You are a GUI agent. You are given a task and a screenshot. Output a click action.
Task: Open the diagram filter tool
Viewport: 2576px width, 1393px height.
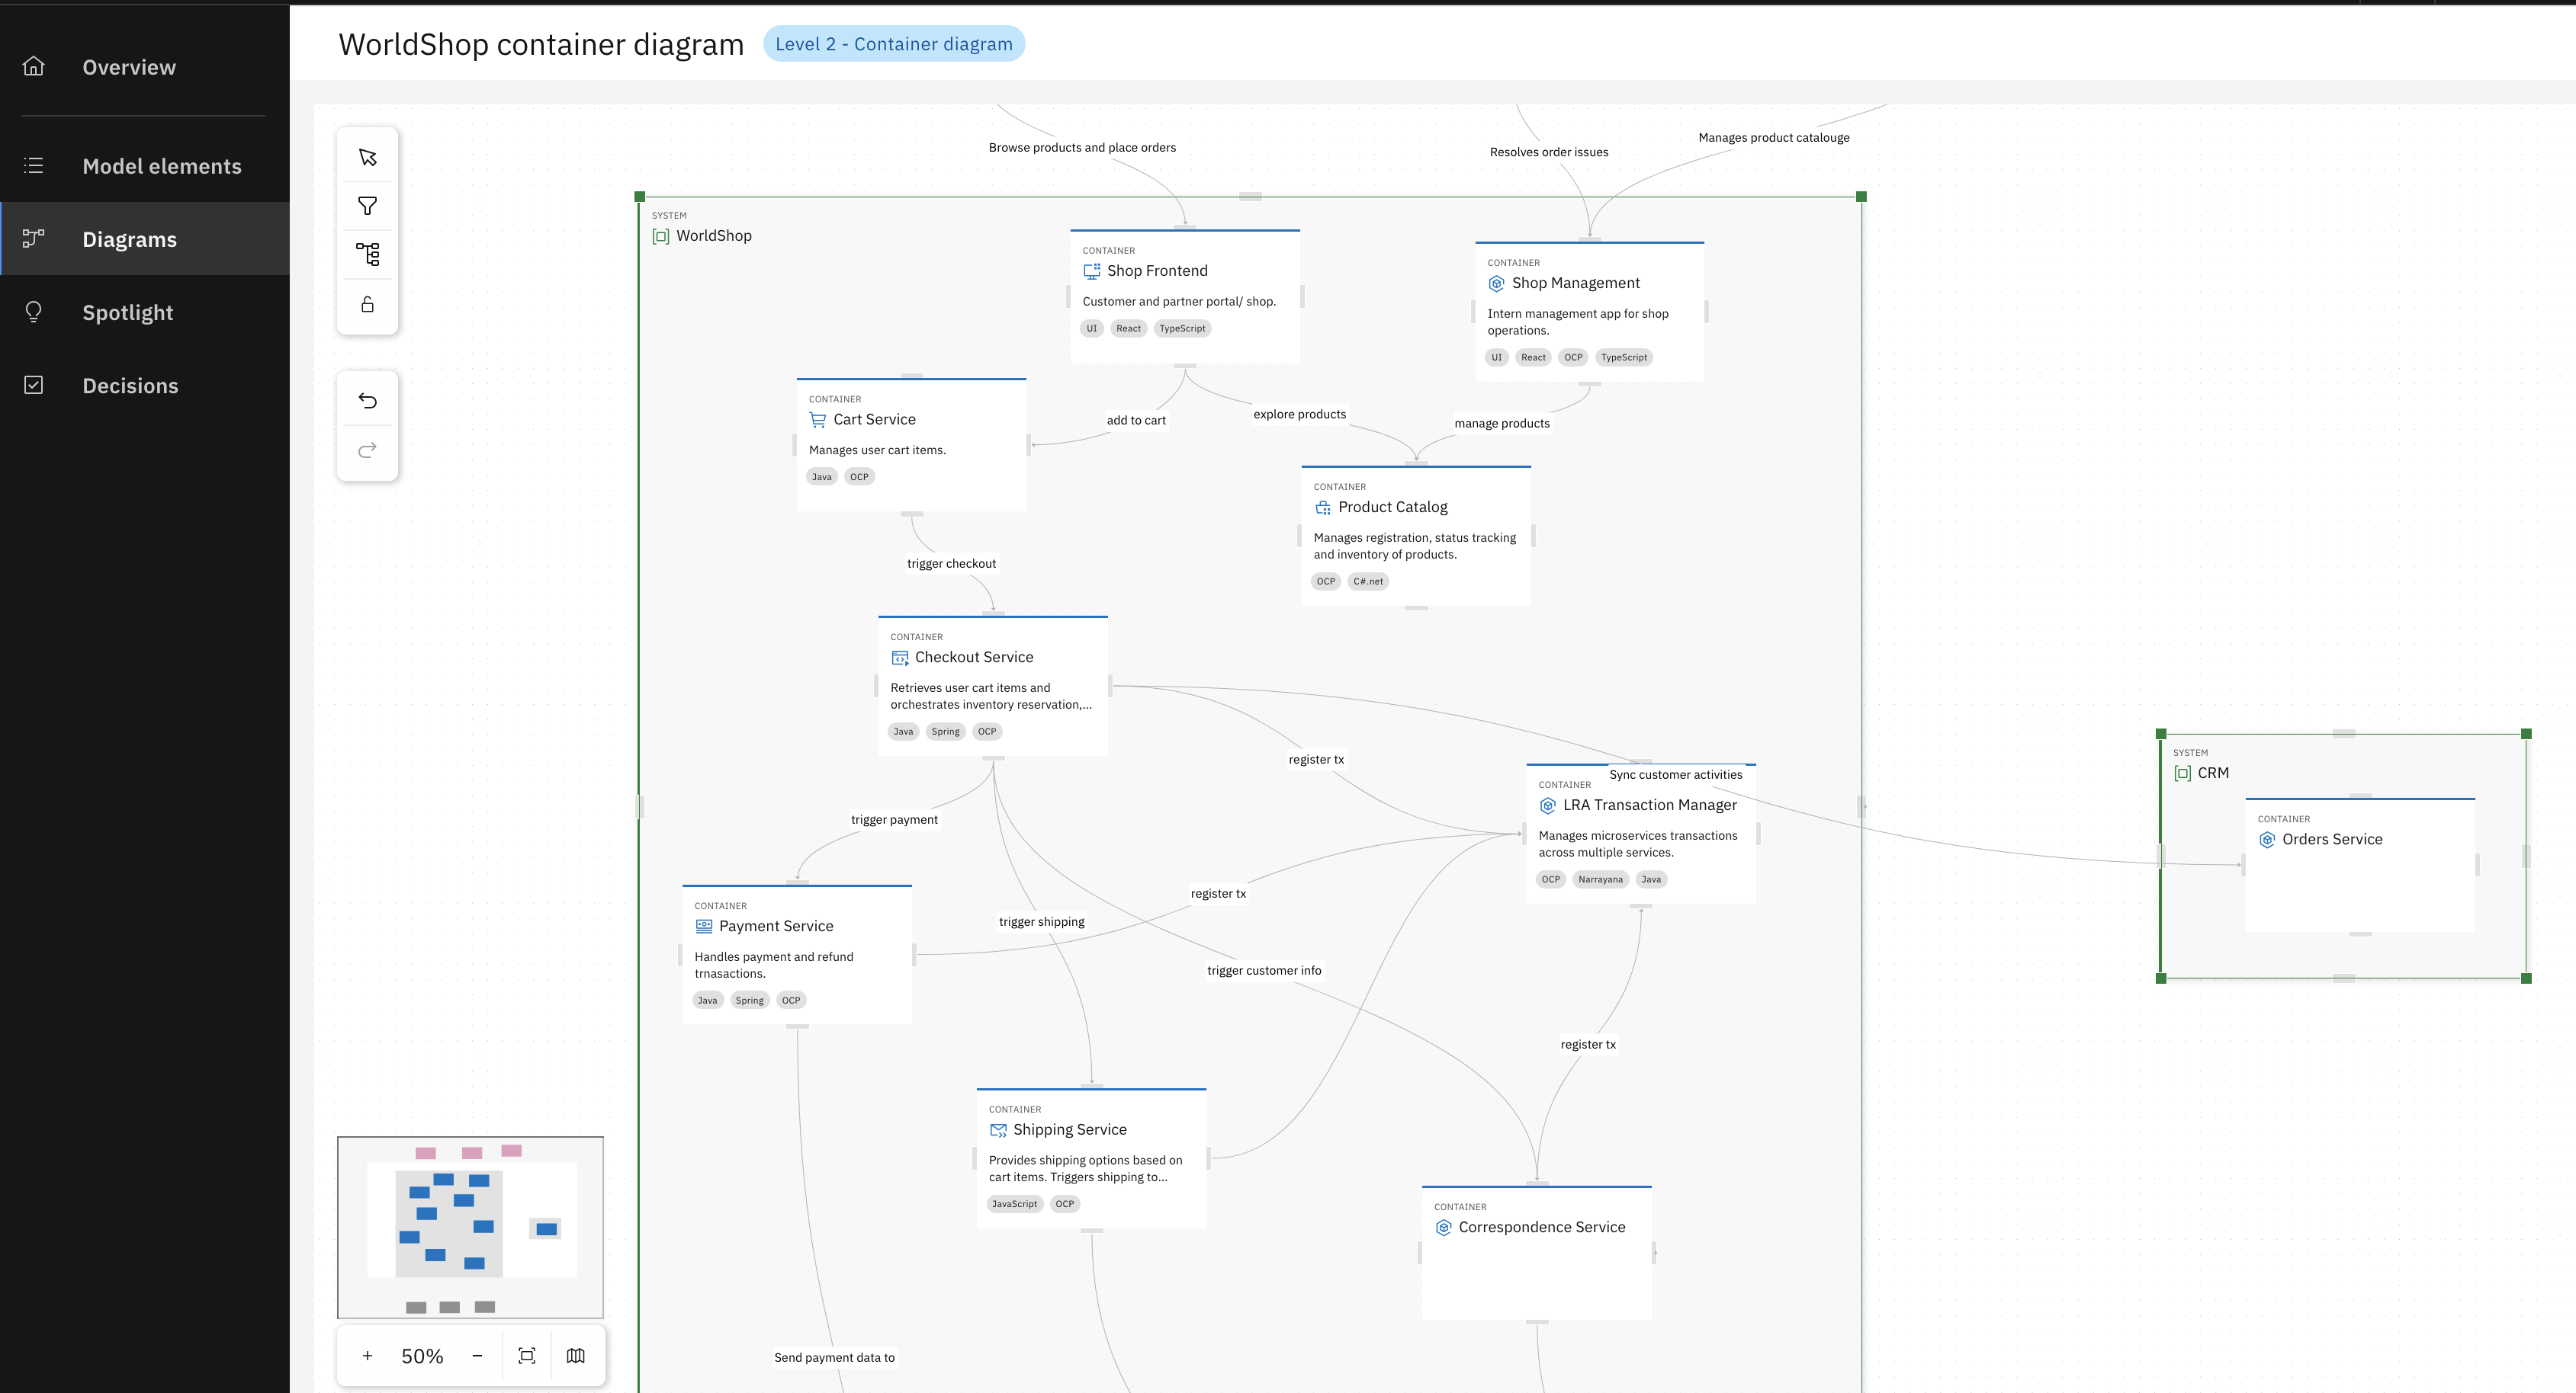[x=367, y=205]
